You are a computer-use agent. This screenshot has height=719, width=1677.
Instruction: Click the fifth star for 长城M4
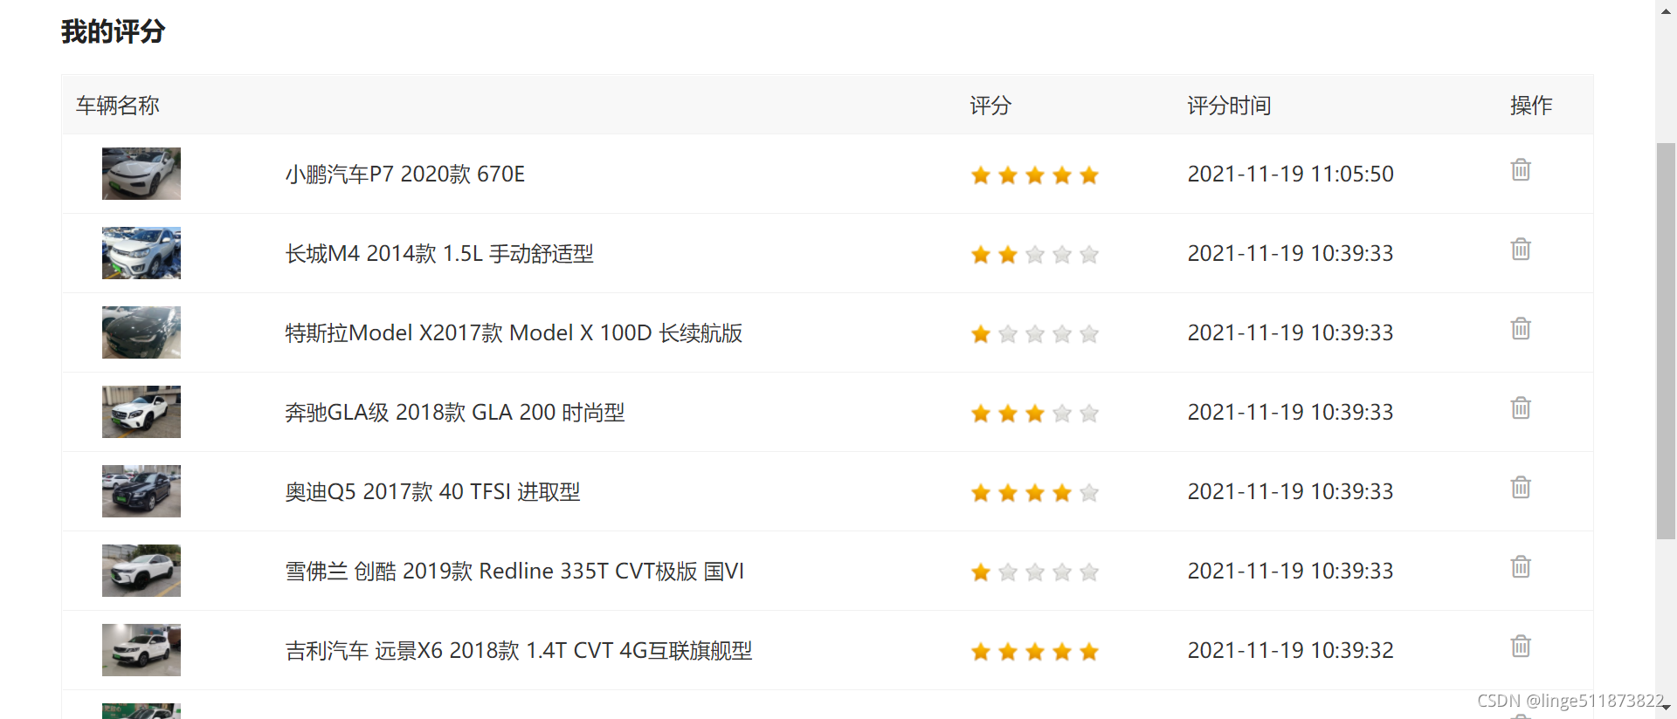point(1089,255)
